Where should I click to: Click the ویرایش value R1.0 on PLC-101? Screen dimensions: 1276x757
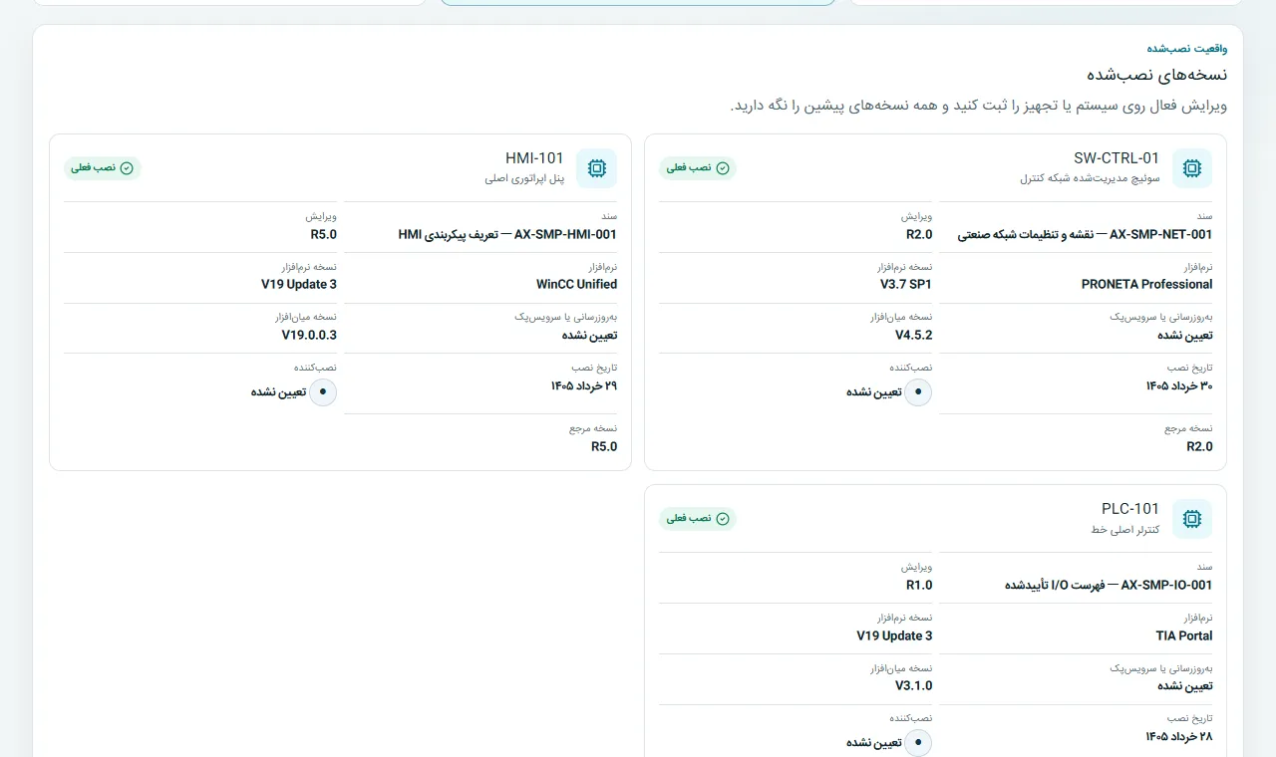click(x=919, y=586)
